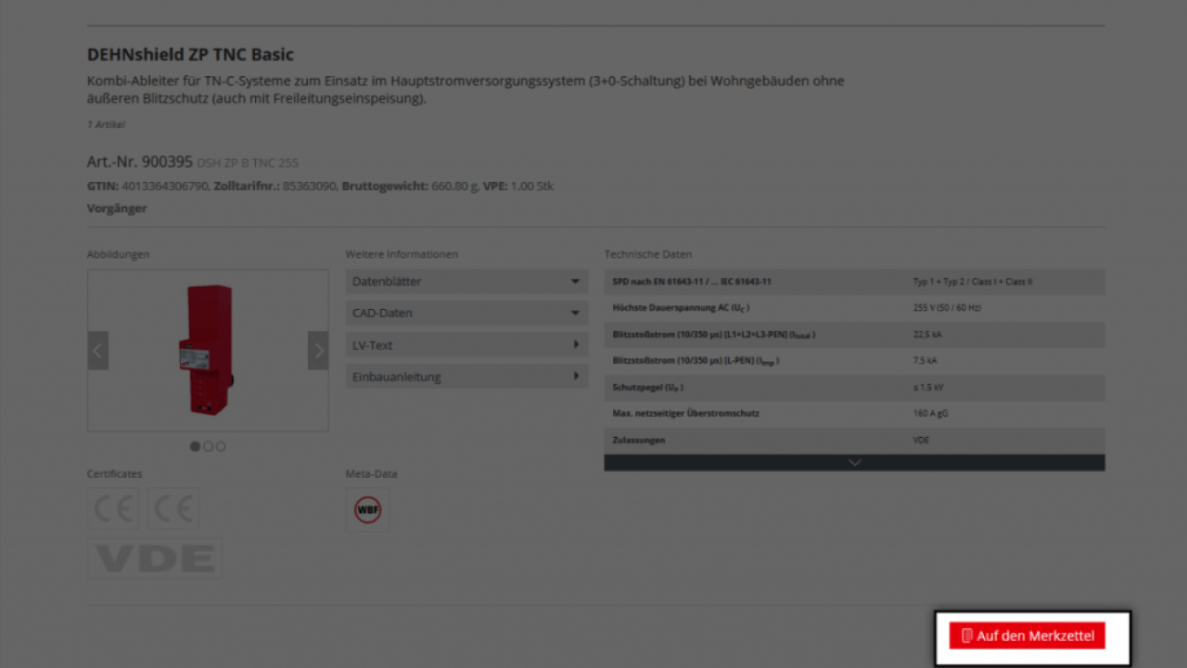Click the 1 Artikel count text
The width and height of the screenshot is (1187, 668).
(106, 124)
